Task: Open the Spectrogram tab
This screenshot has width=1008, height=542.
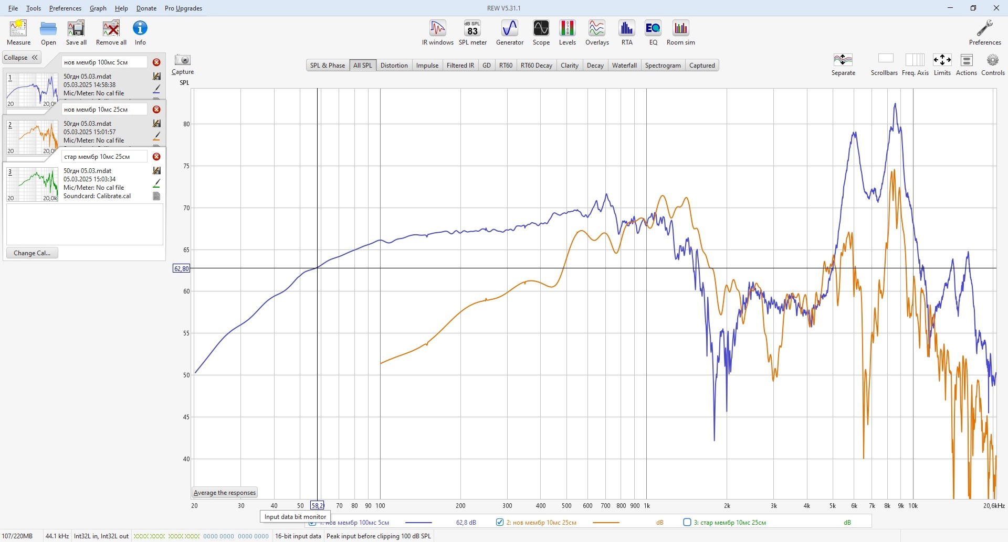Action: pyautogui.click(x=663, y=66)
